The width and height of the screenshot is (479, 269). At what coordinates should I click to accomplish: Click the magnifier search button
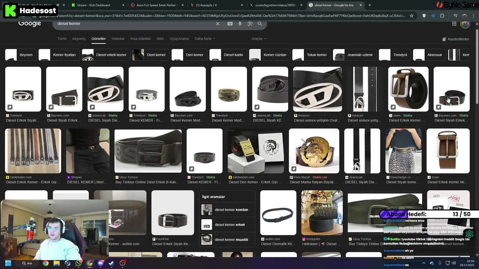click(x=260, y=24)
